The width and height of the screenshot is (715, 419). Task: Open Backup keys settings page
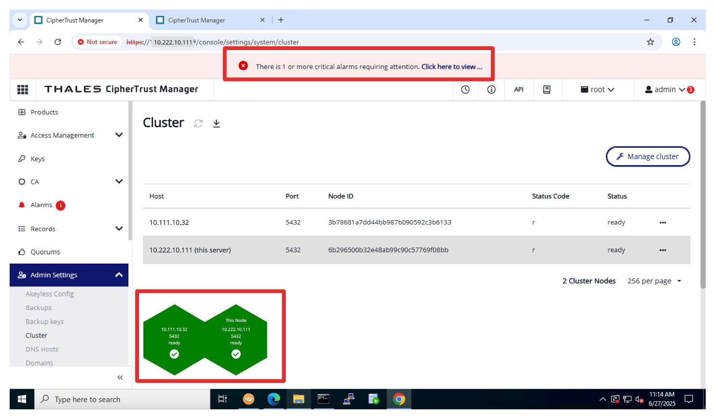tap(44, 321)
